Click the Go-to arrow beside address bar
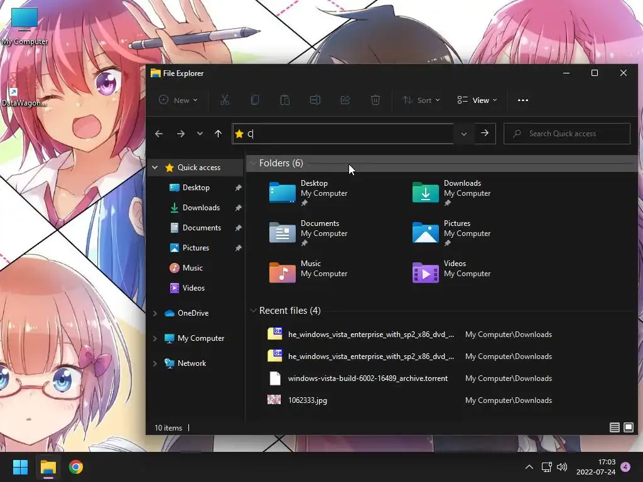The width and height of the screenshot is (643, 482). coord(485,133)
